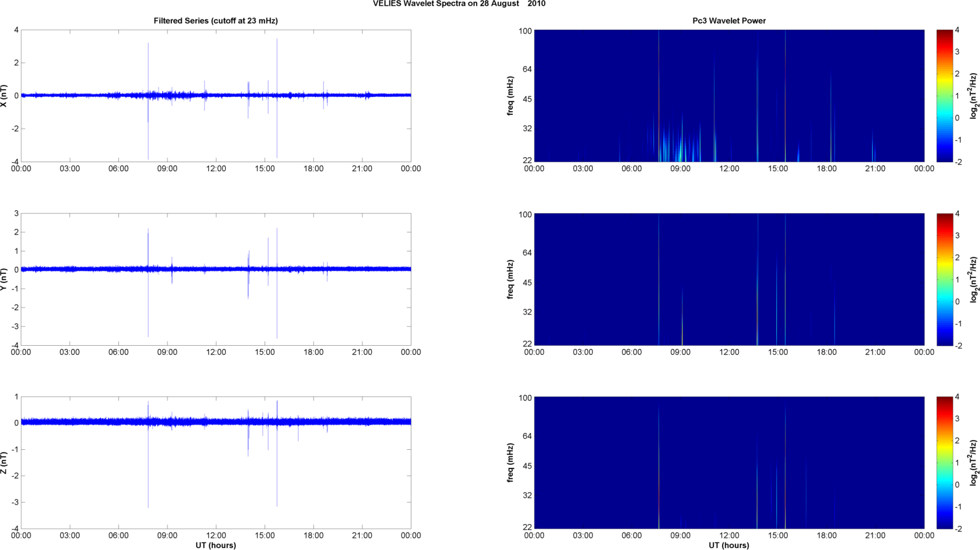The image size is (980, 550).
Task: Click the "Filtered Series (cutoff at 23 mHz)" heading
Action: 215,21
